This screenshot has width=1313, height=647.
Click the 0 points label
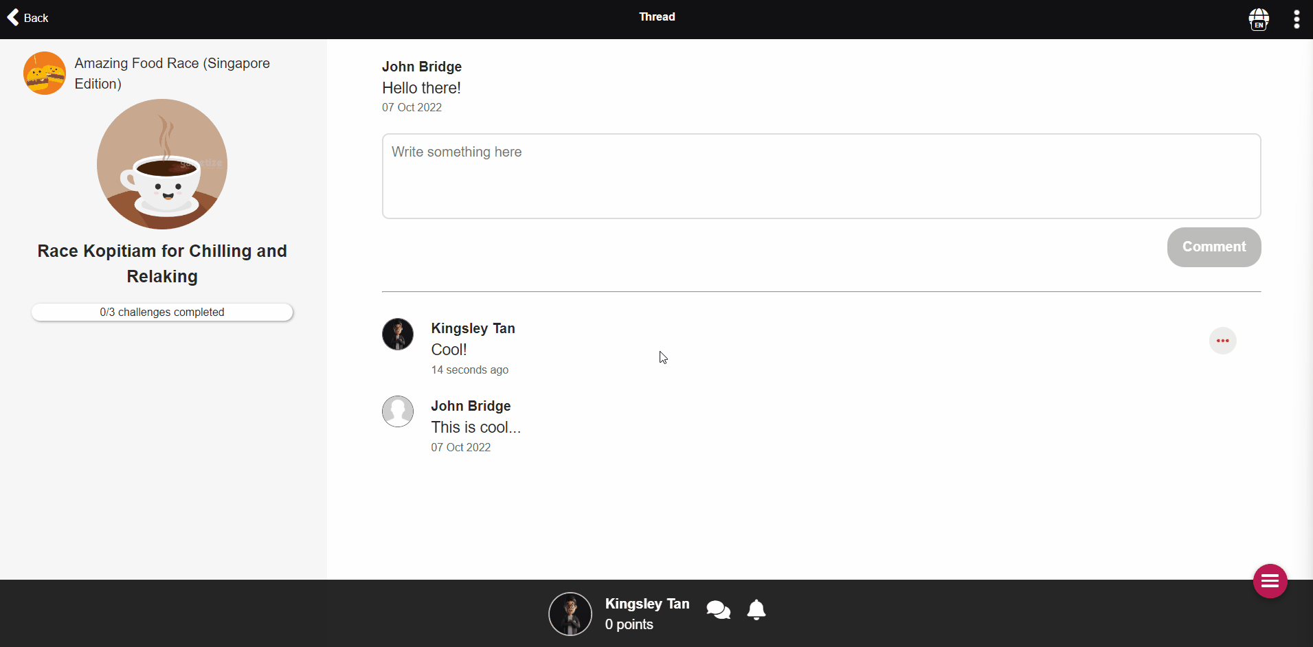(x=629, y=624)
